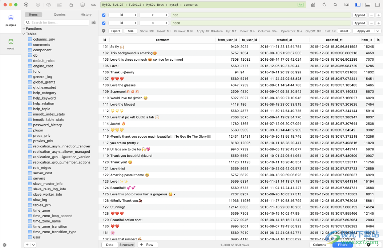Image resolution: width=383 pixels, height=248 pixels.
Task: Open the metrics chart icon
Action: pyautogui.click(x=313, y=5)
